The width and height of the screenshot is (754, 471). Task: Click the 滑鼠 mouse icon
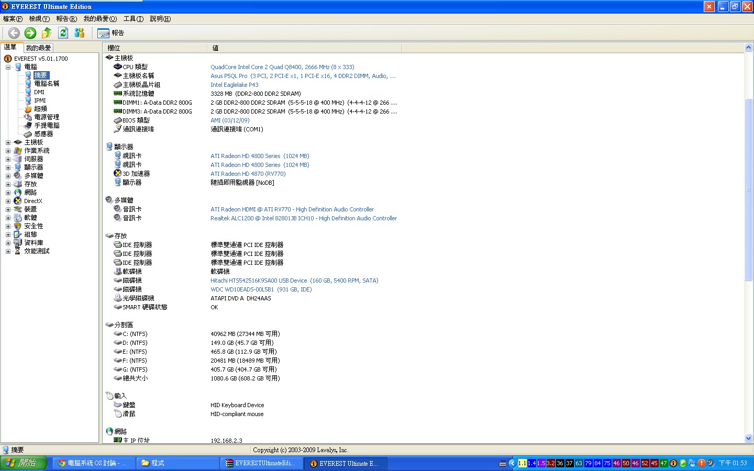118,413
